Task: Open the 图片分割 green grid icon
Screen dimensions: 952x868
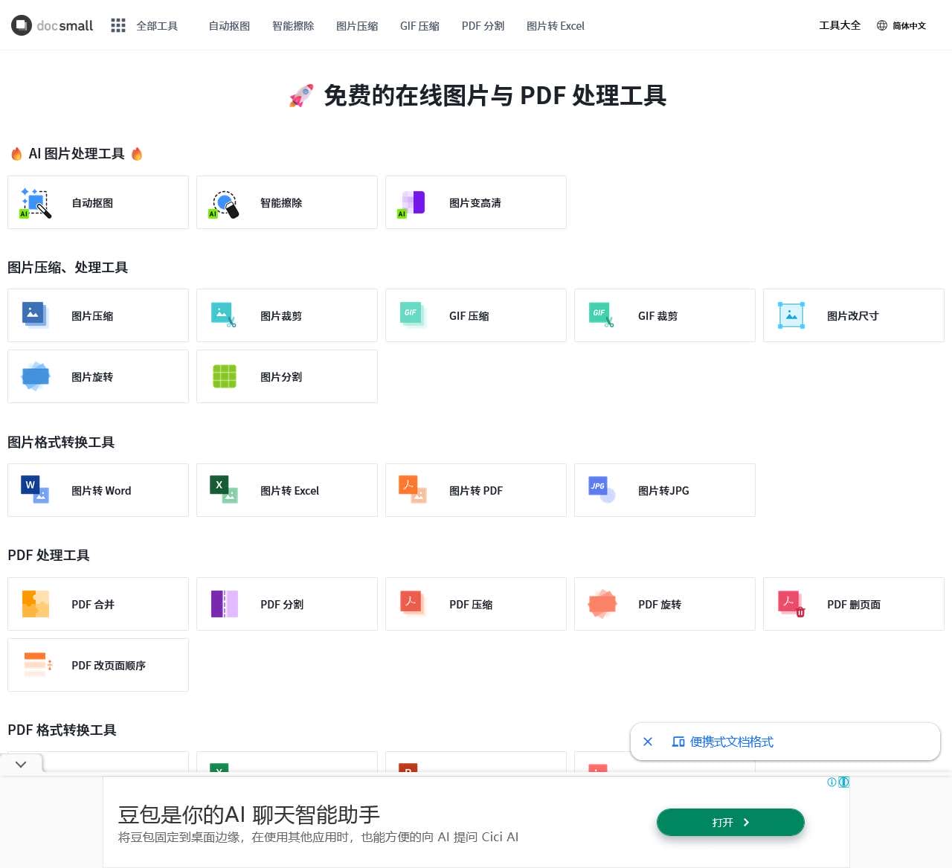Action: point(224,376)
